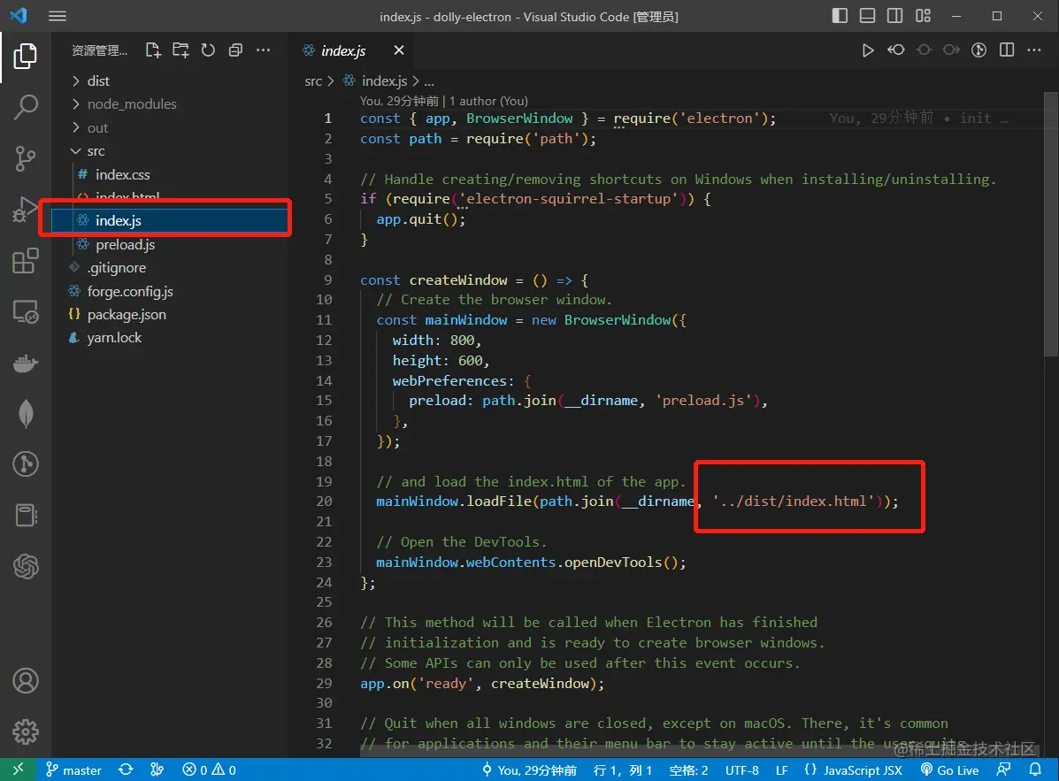Image resolution: width=1059 pixels, height=781 pixels.
Task: Expand the dist folder
Action: pos(98,80)
